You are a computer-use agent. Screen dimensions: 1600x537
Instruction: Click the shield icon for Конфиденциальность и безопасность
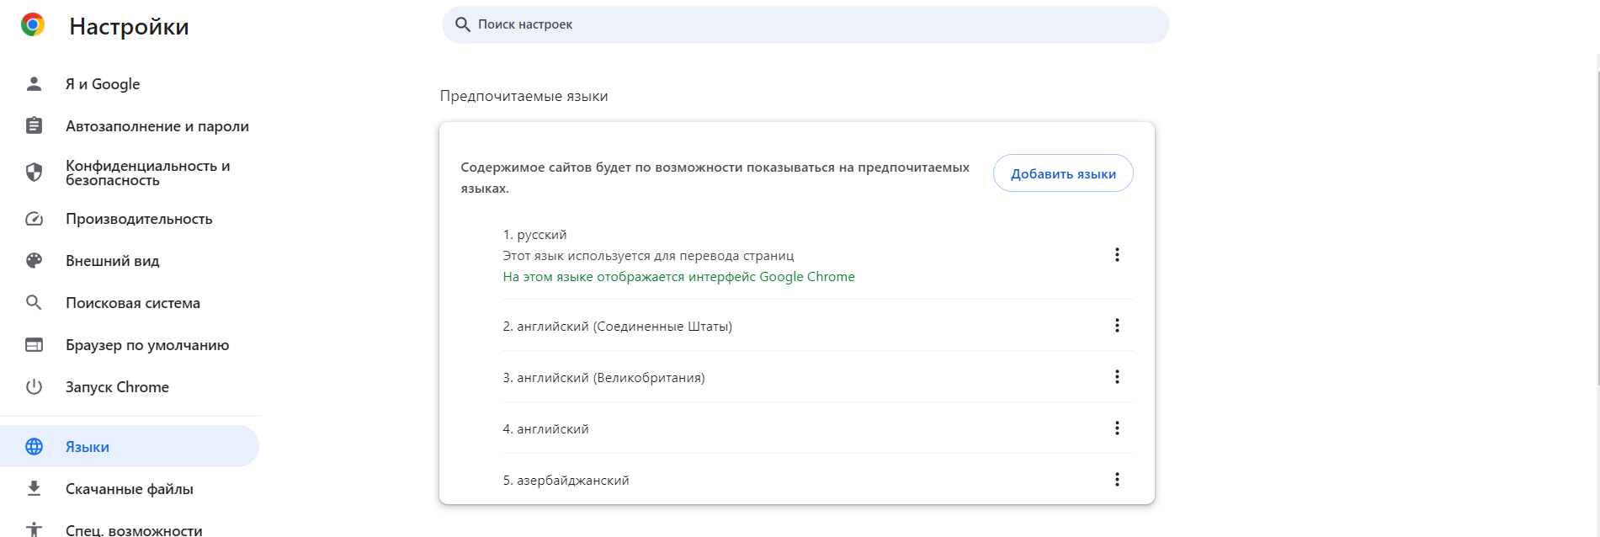[x=34, y=173]
